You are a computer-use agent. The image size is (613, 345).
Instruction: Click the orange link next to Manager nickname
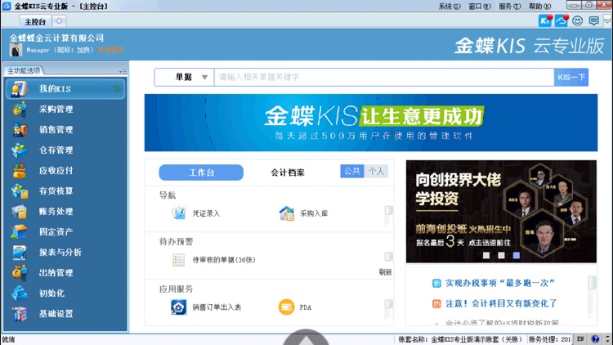coord(110,50)
